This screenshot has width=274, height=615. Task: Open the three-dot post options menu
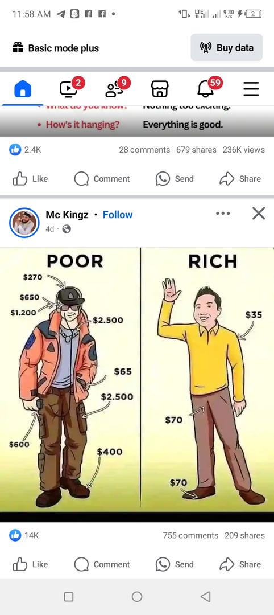coord(223,214)
